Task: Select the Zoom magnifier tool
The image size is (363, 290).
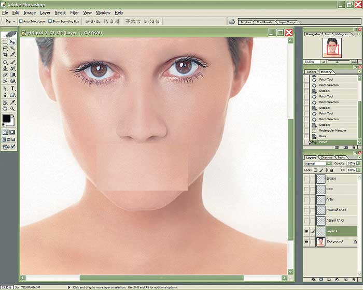Action: (x=12, y=108)
